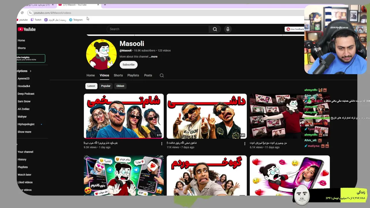This screenshot has height=208, width=370.
Task: Open the Posts tab
Action: click(148, 75)
